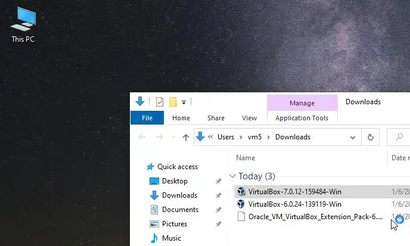410x246 pixels.
Task: Open Desktop in navigation pane
Action: [175, 181]
